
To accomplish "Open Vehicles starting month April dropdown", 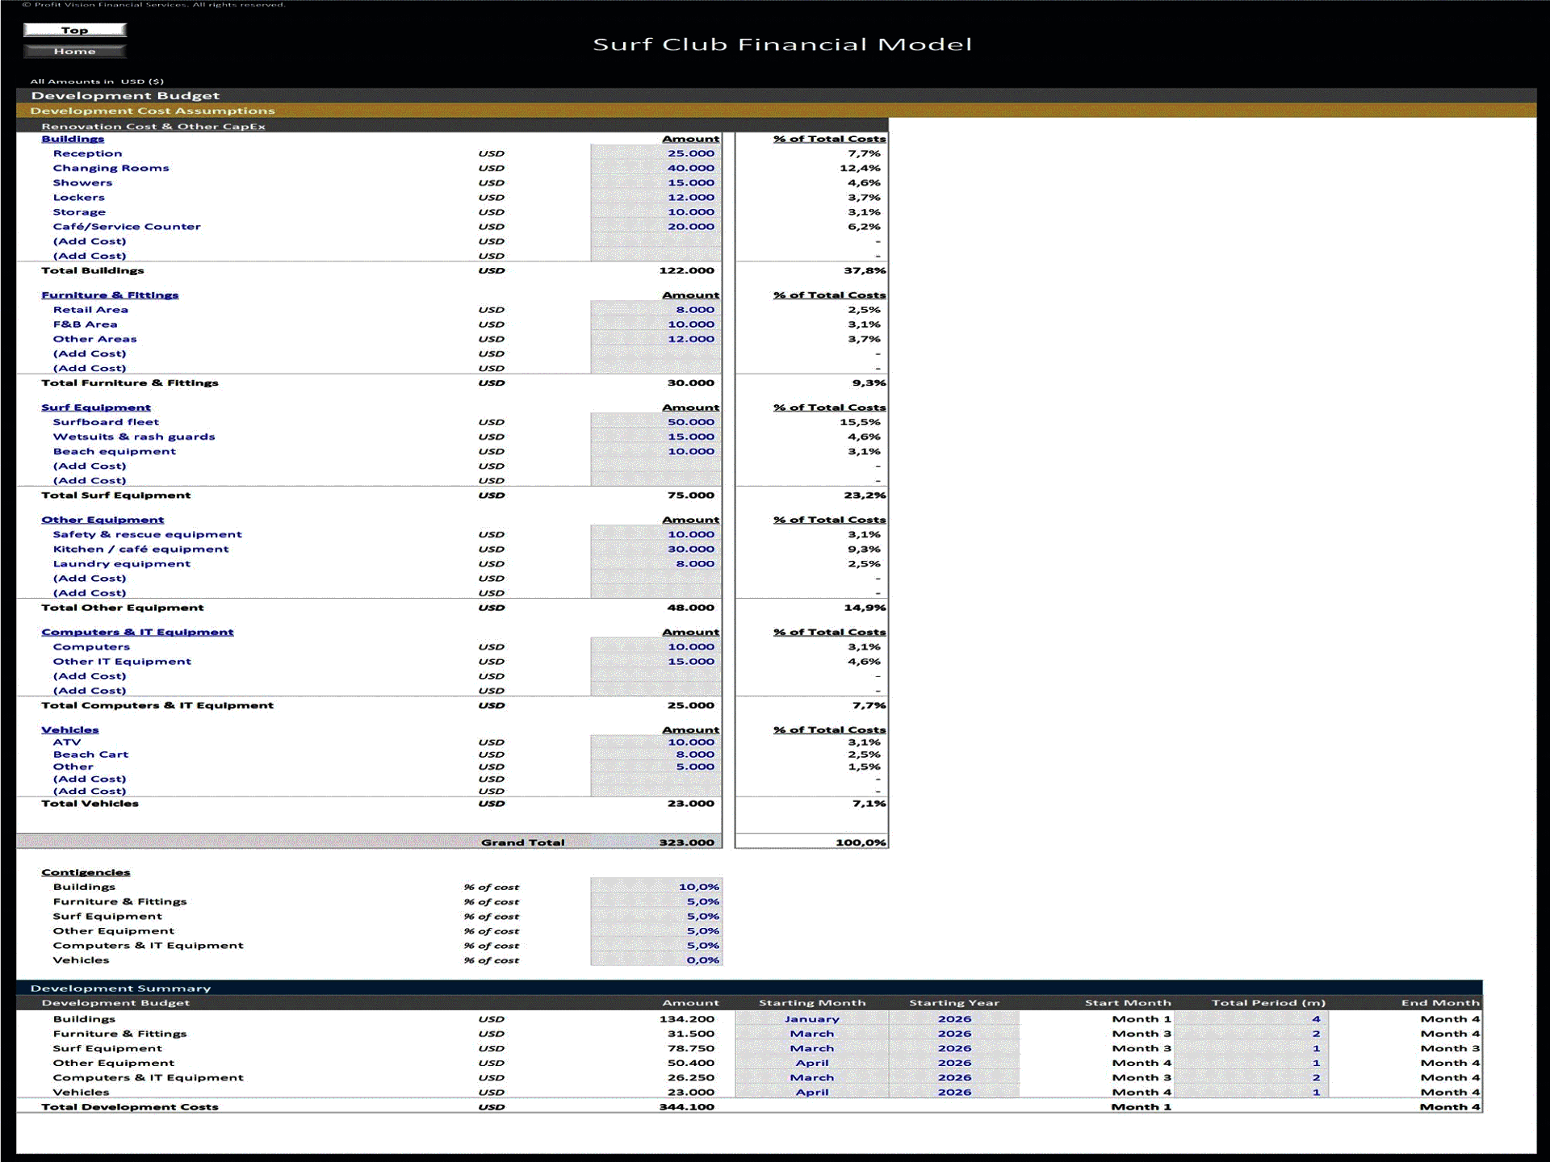I will 812,1092.
